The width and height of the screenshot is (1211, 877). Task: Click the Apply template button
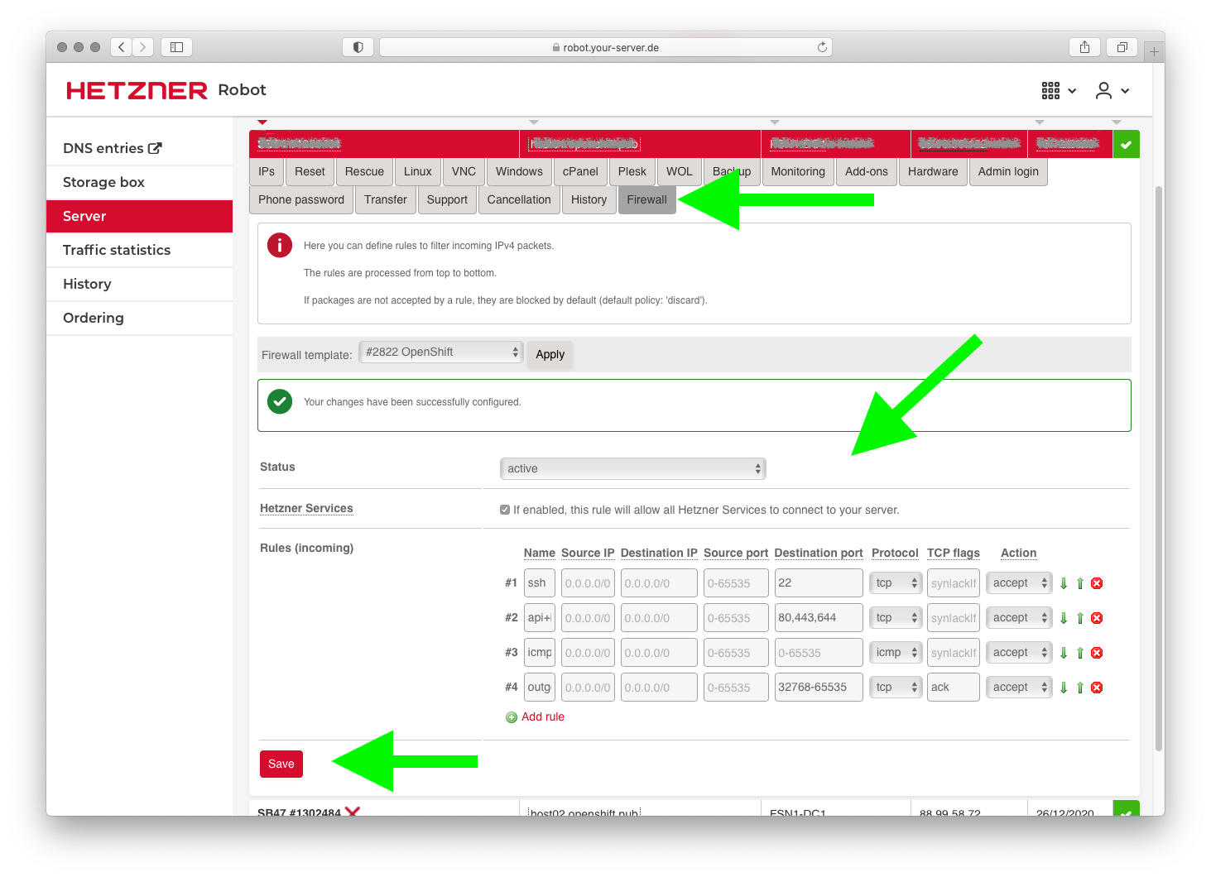coord(550,354)
